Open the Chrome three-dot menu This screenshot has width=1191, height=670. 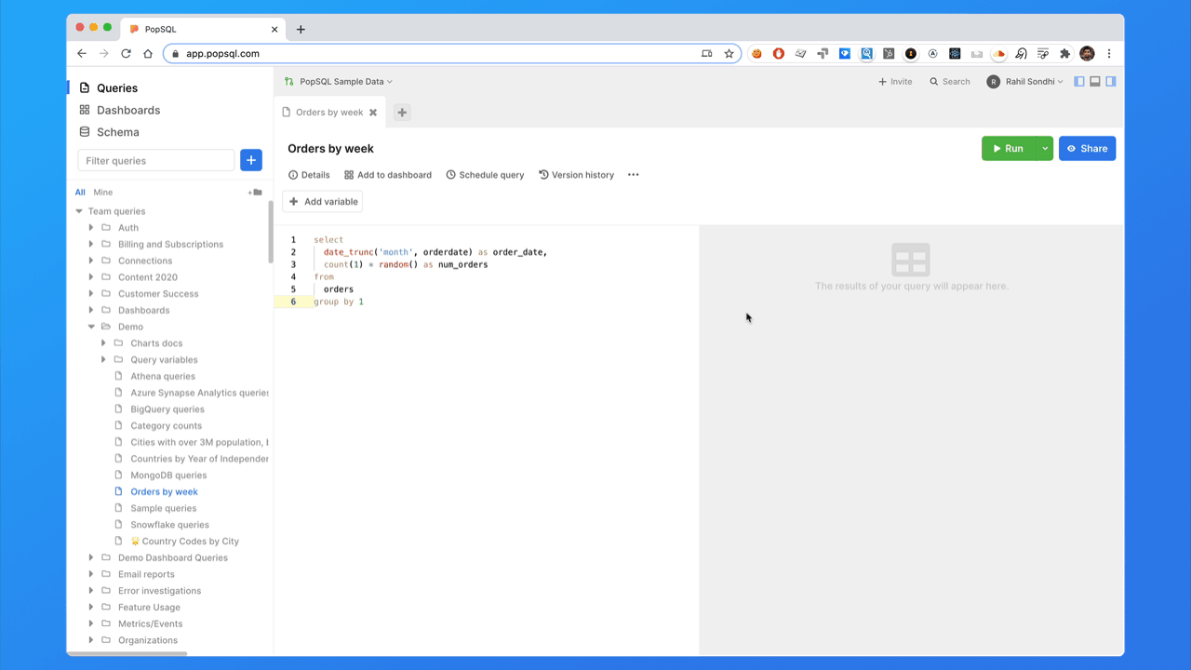tap(1109, 54)
